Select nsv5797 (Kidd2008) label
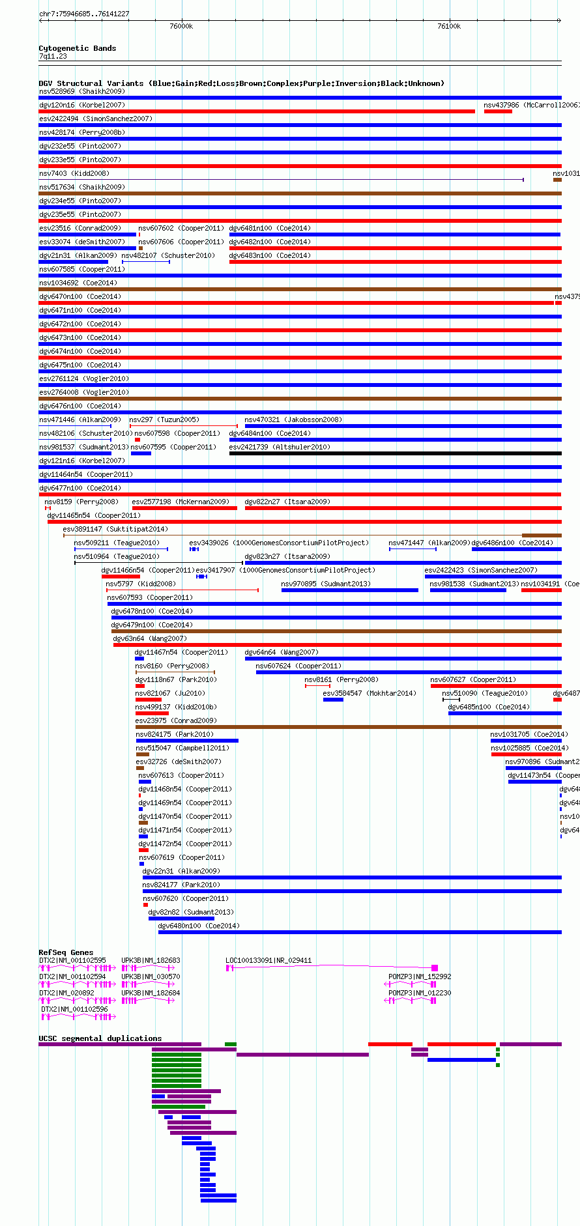The height and width of the screenshot is (1226, 580). (141, 584)
